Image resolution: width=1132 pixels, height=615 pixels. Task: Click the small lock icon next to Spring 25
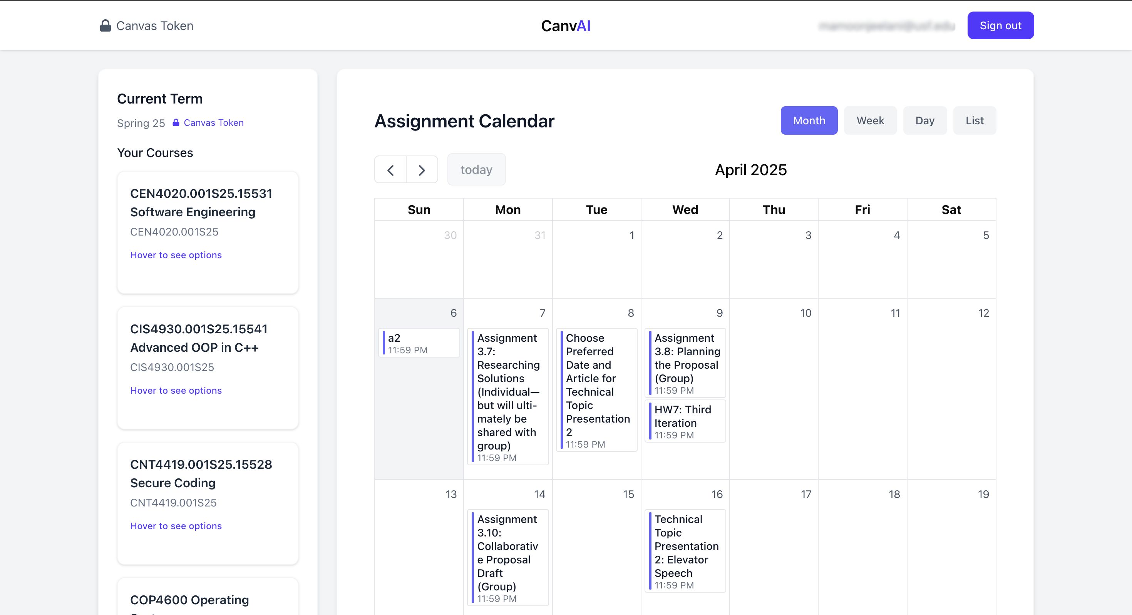tap(176, 122)
